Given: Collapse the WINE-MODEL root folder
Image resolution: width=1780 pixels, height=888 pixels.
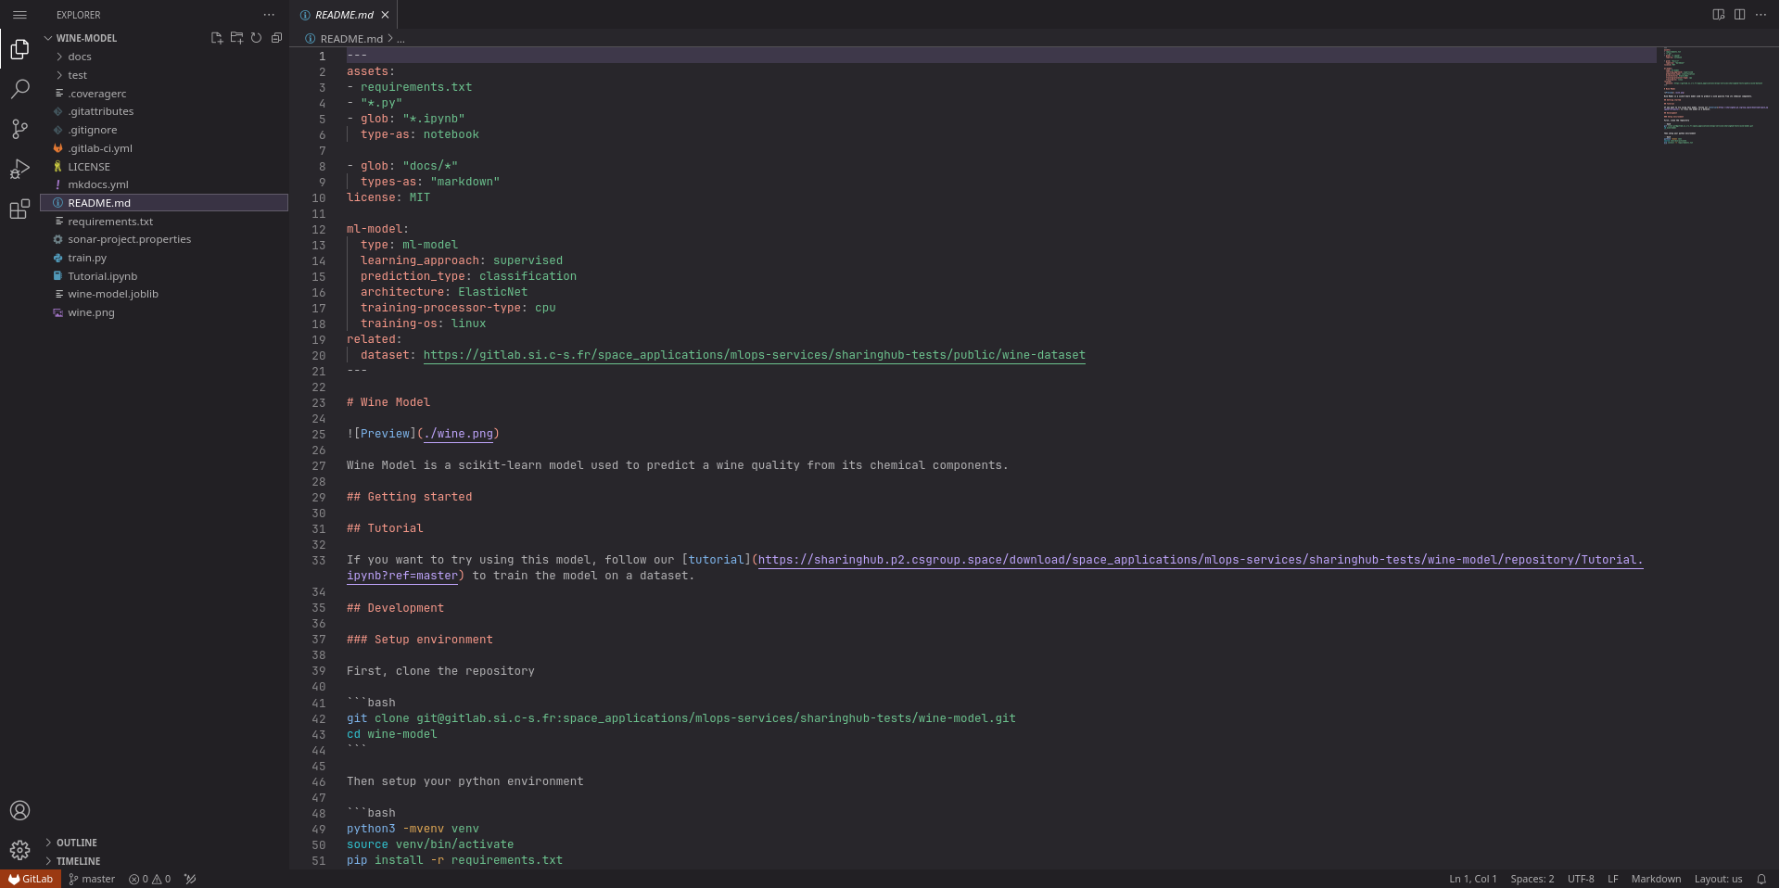Looking at the screenshot, I should (x=86, y=38).
